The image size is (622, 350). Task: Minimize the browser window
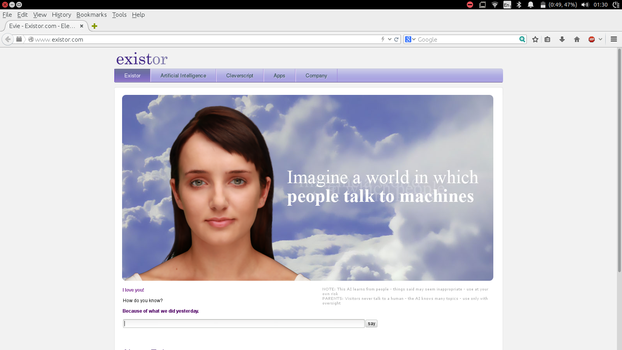[12, 5]
